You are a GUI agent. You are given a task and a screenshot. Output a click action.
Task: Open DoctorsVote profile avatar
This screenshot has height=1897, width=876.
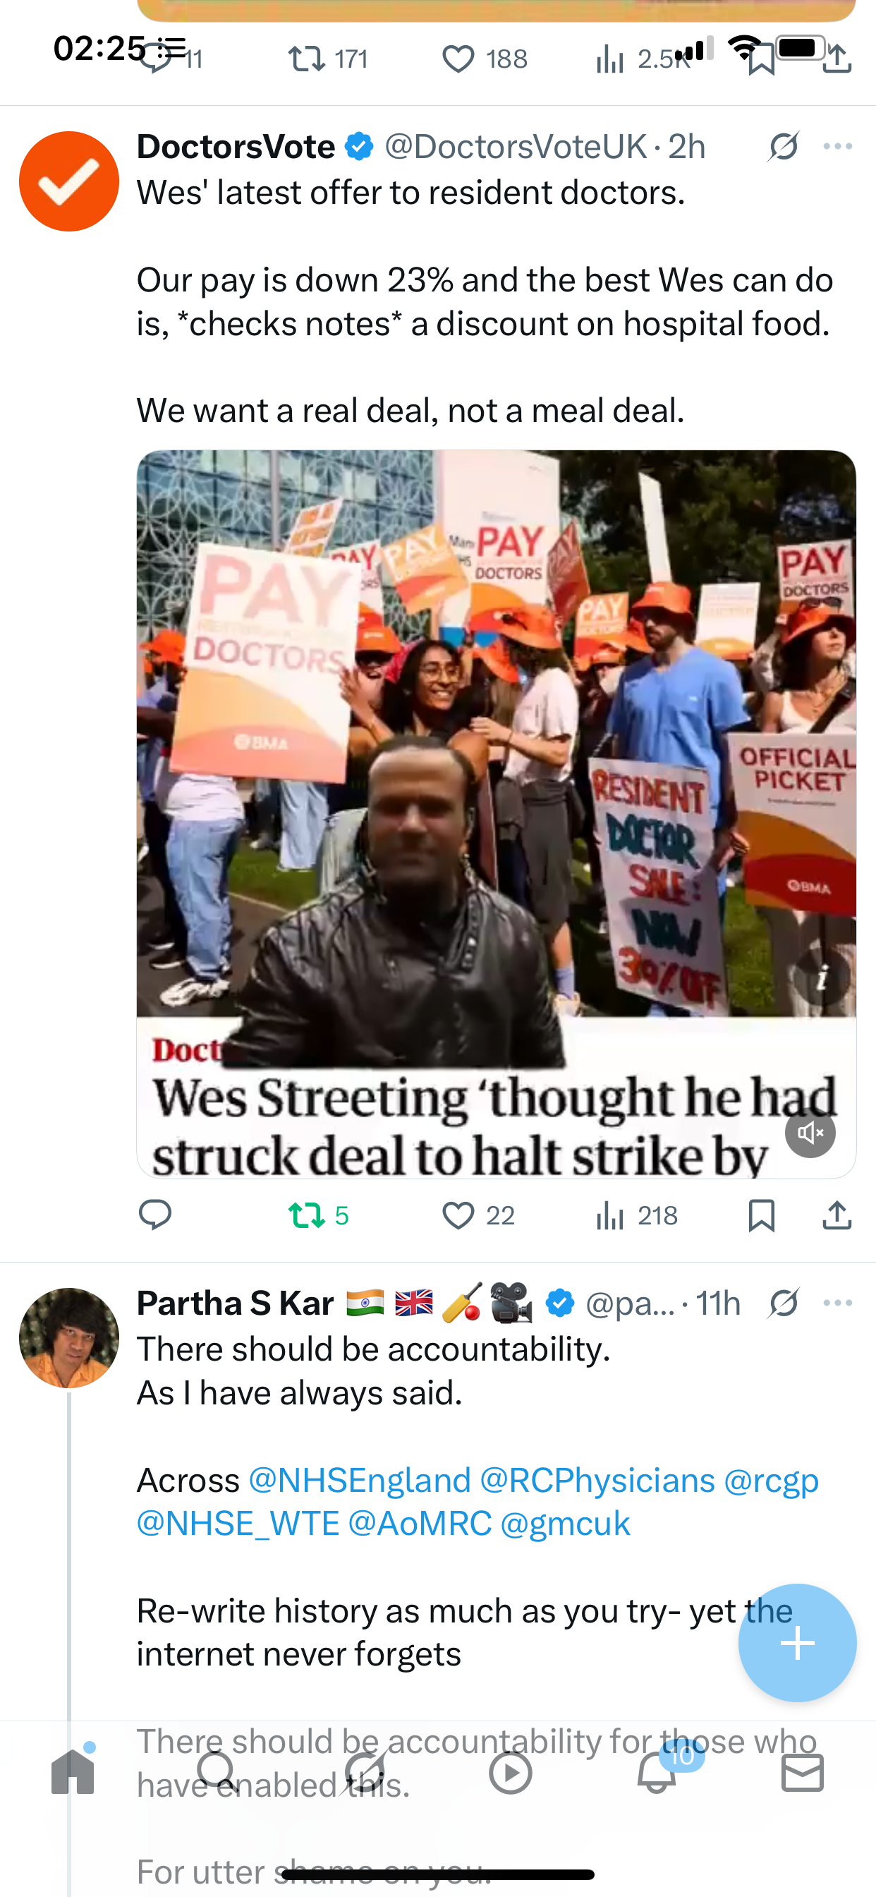pyautogui.click(x=69, y=181)
